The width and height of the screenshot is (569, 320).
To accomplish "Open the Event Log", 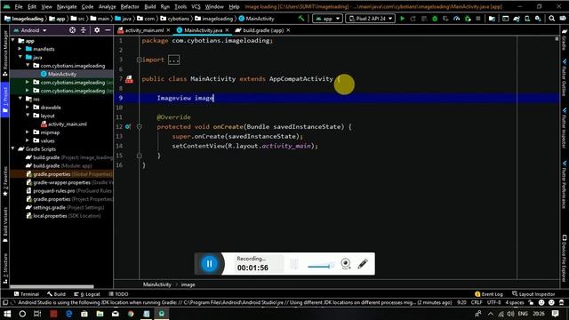I will pos(489,294).
